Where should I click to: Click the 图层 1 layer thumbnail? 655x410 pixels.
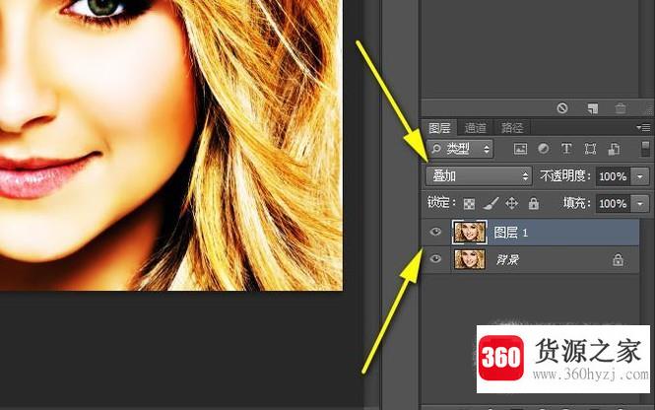pyautogui.click(x=470, y=232)
